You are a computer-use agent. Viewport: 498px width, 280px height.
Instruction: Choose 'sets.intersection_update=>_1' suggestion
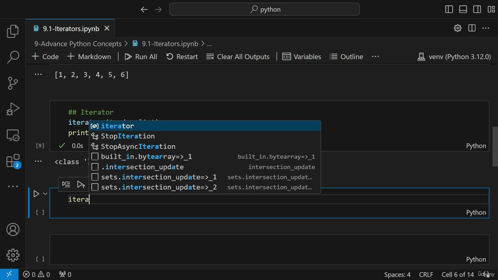point(205,177)
